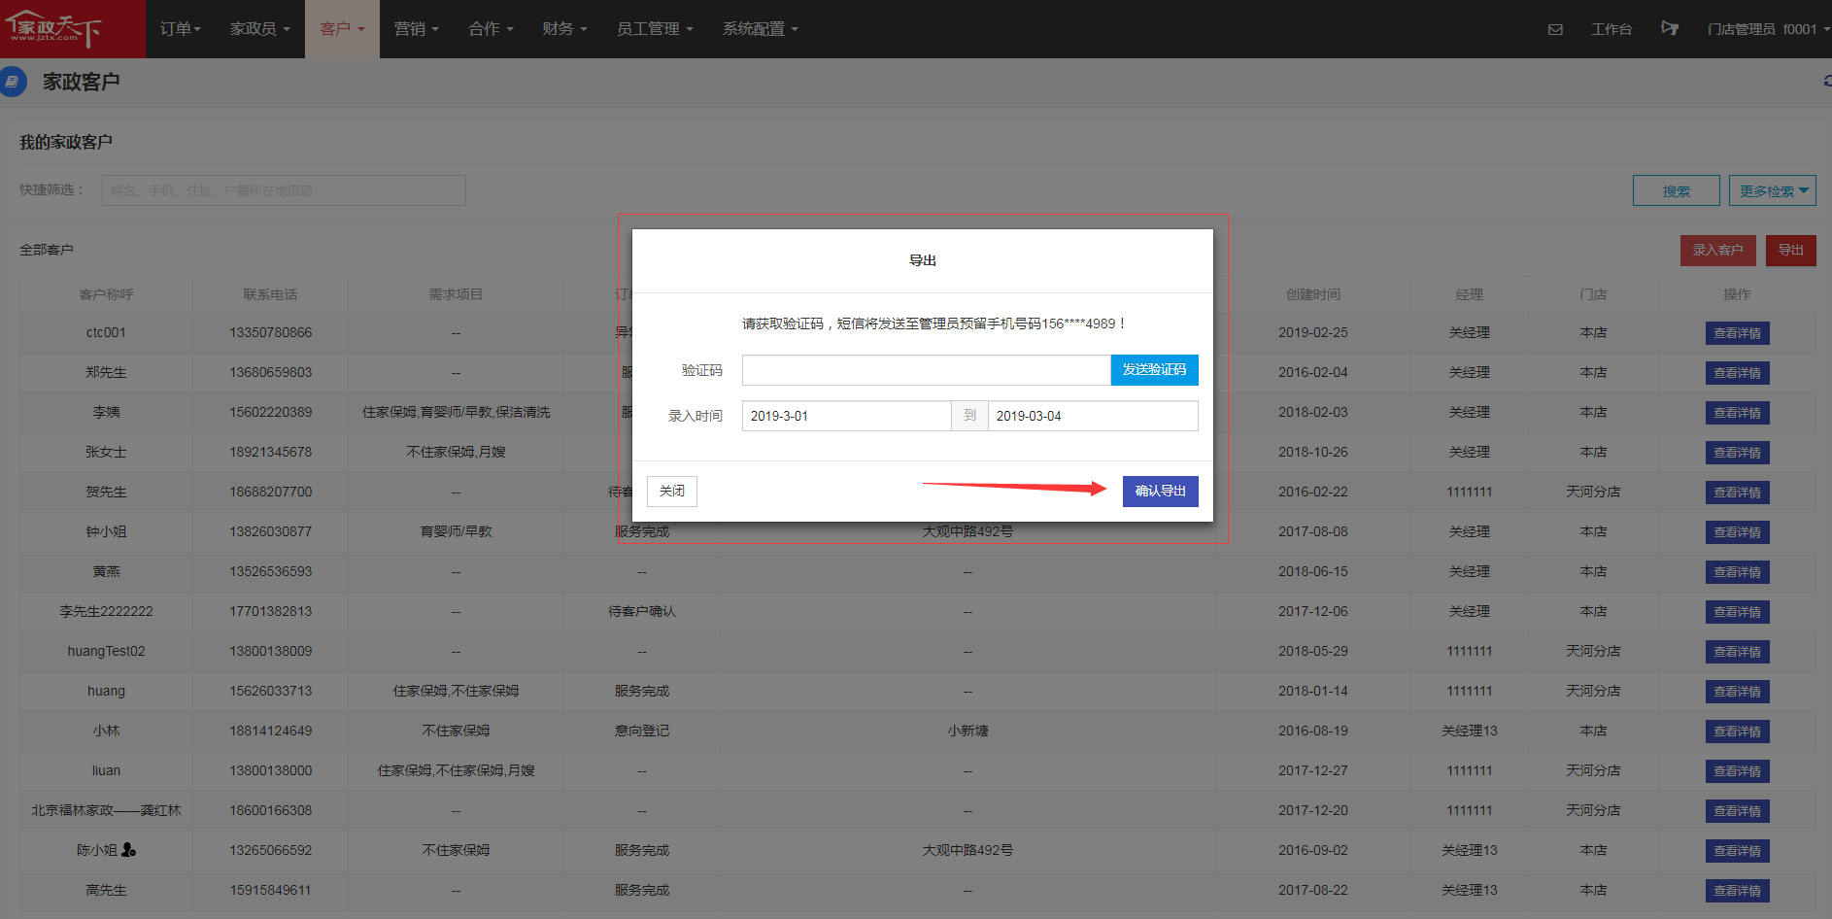
Task: Click the end date field 2019-03-04
Action: tap(1093, 416)
